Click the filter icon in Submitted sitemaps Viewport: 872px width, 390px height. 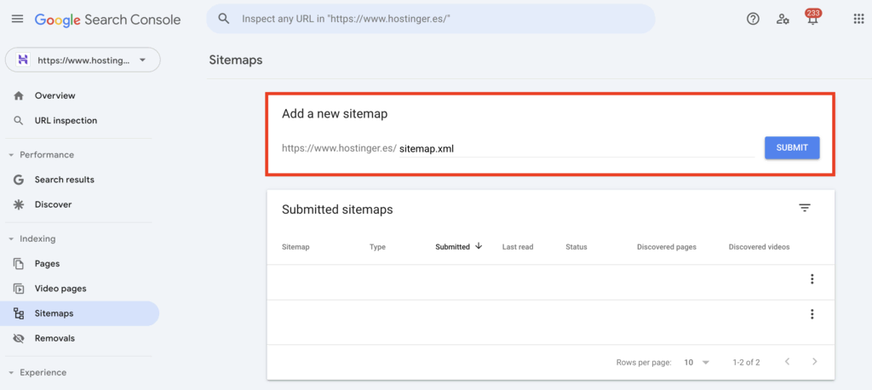tap(805, 208)
